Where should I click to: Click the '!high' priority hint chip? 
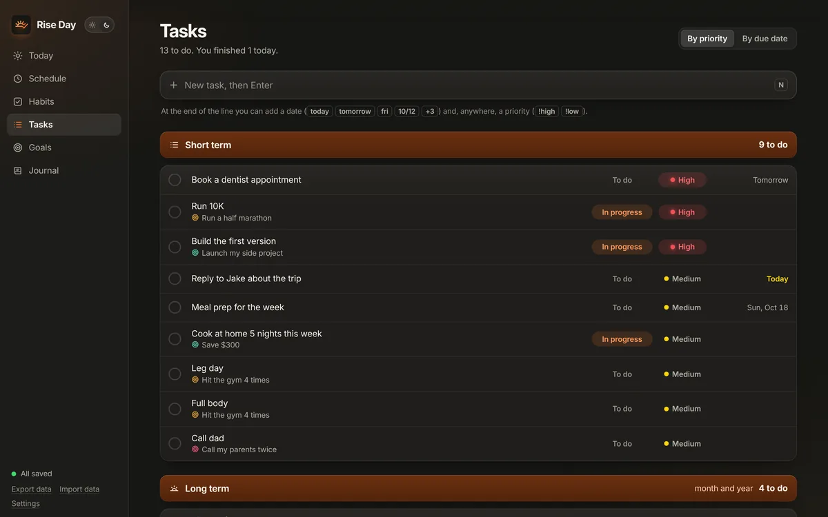coord(546,111)
